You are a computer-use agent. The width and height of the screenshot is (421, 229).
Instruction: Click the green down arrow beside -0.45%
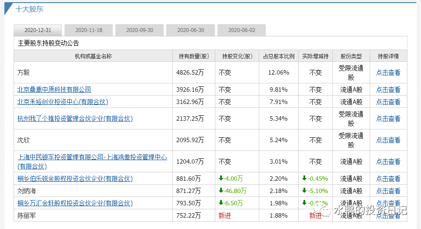pyautogui.click(x=304, y=179)
